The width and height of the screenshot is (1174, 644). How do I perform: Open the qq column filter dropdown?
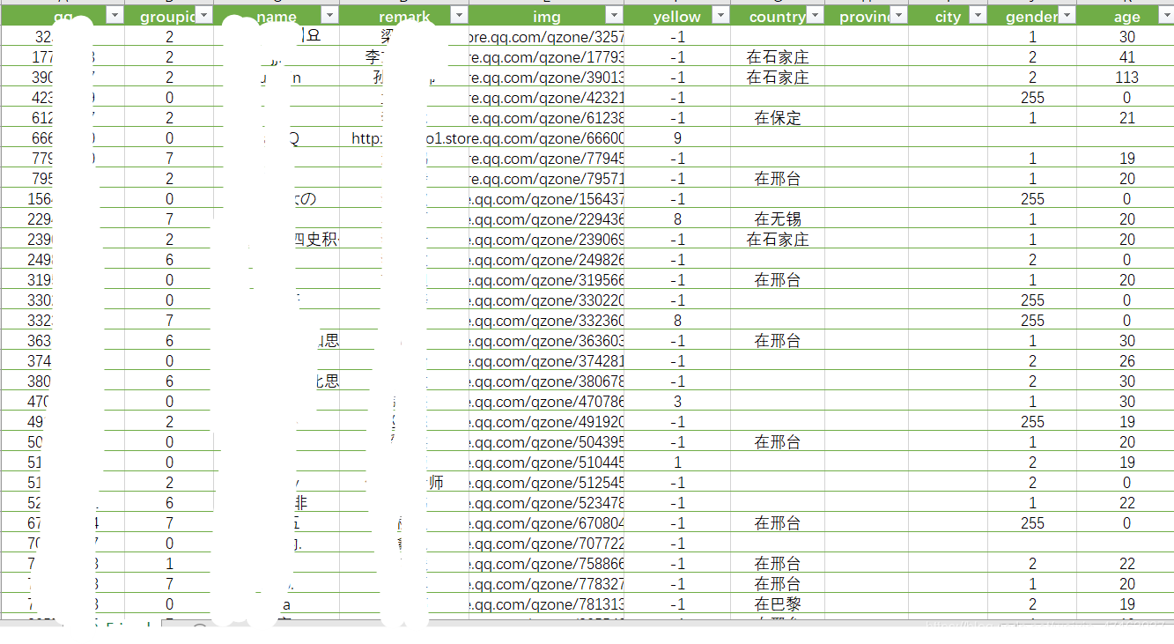(x=114, y=16)
